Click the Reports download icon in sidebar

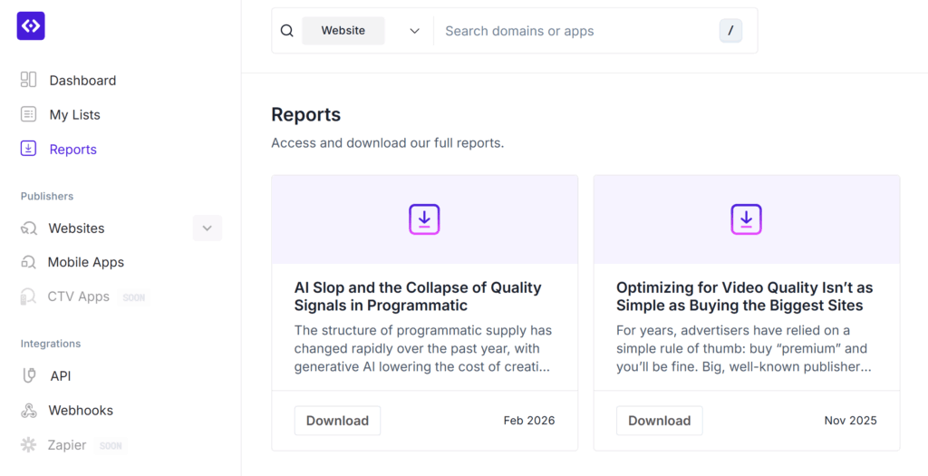(x=28, y=149)
